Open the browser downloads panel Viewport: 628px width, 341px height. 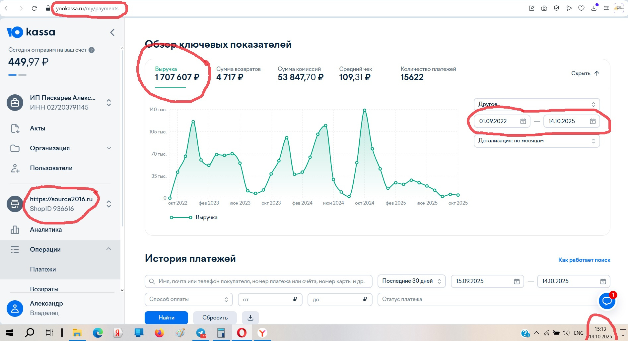[594, 8]
